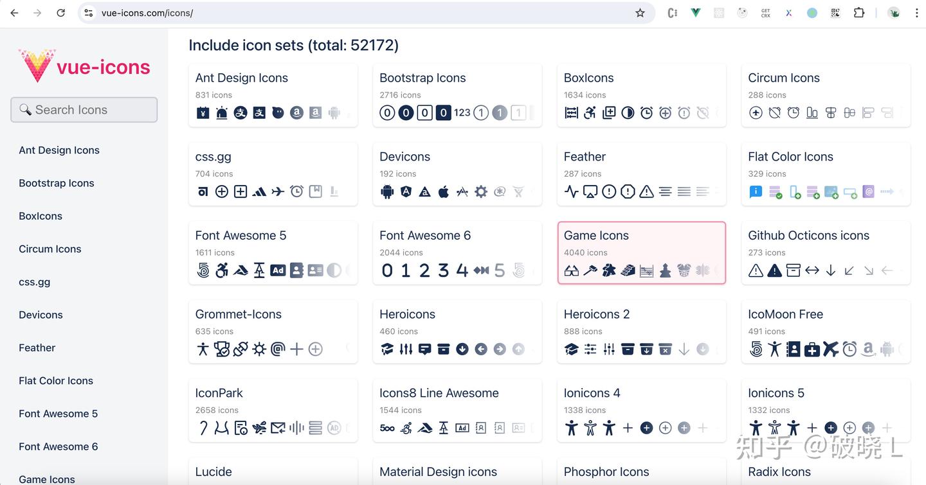Open the Phosphor Icons card title
Viewport: 926px width, 485px height.
click(x=606, y=472)
